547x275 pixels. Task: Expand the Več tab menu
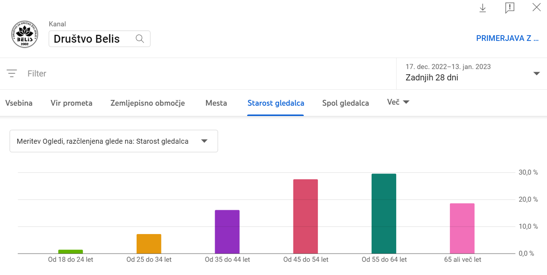pos(398,102)
